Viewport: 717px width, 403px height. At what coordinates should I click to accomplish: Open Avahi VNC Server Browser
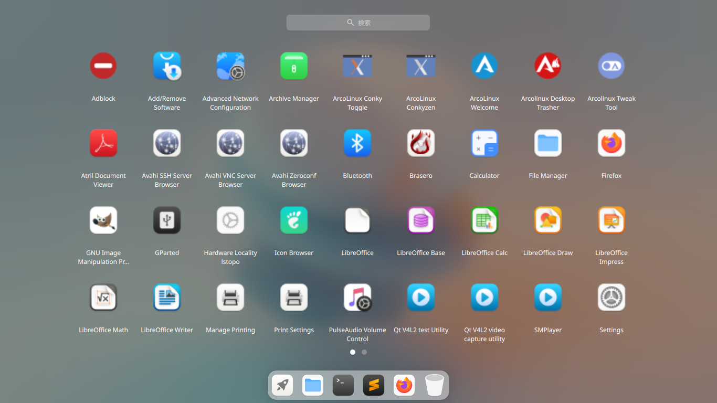point(230,143)
